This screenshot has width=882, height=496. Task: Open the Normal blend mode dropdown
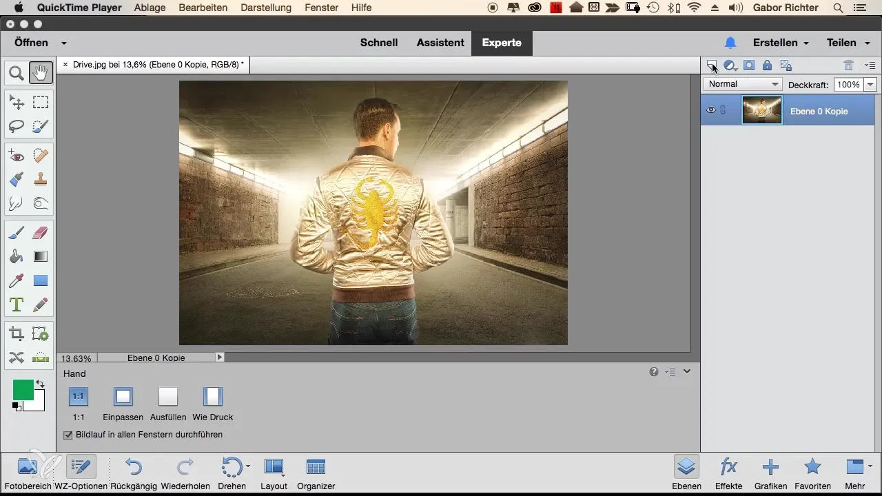point(743,84)
